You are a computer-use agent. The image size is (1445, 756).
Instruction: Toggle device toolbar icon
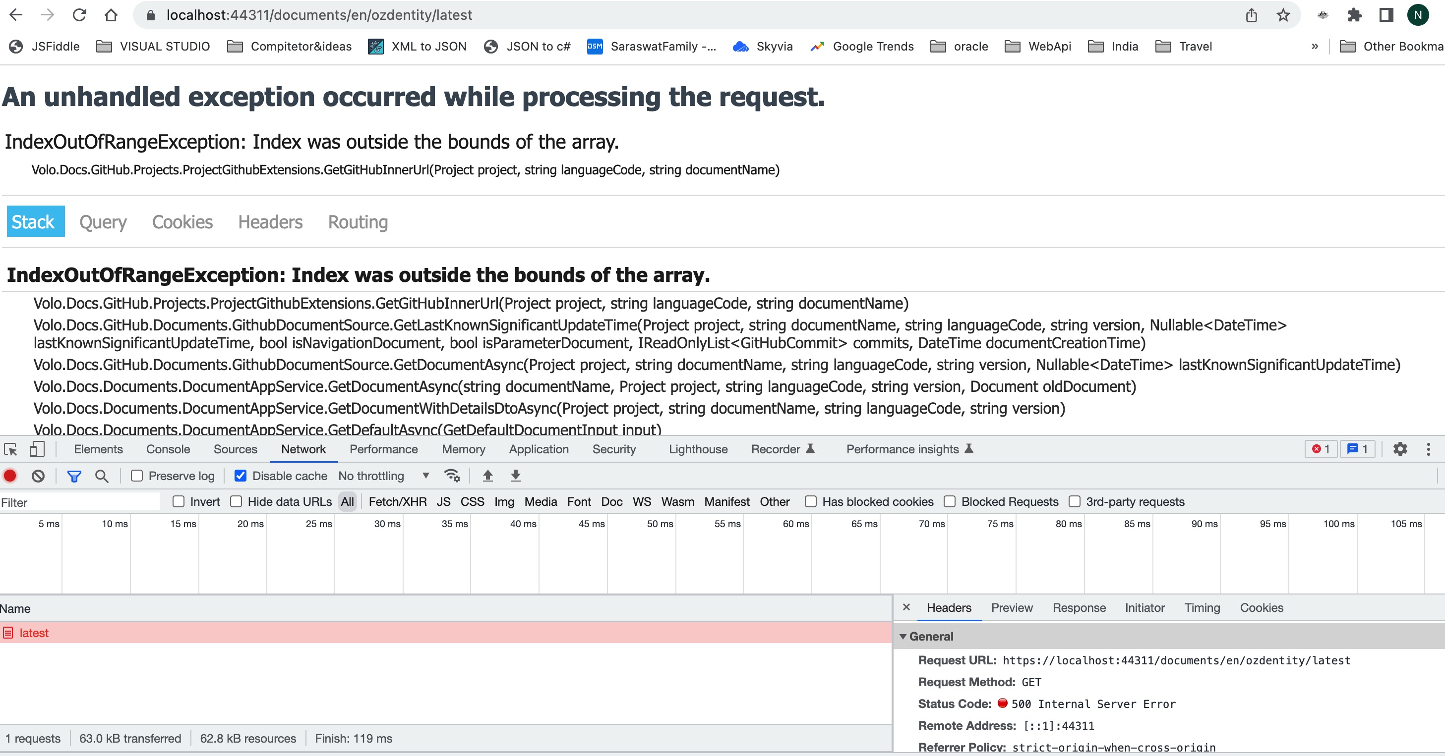point(37,449)
